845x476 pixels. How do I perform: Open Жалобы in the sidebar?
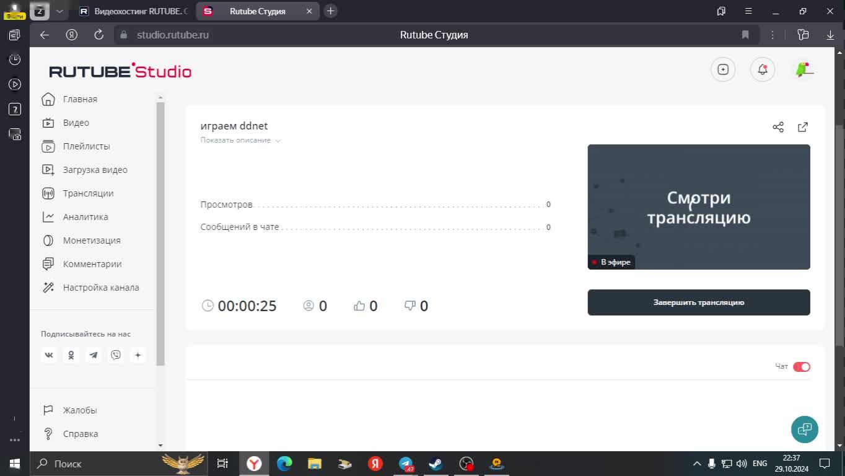click(80, 410)
